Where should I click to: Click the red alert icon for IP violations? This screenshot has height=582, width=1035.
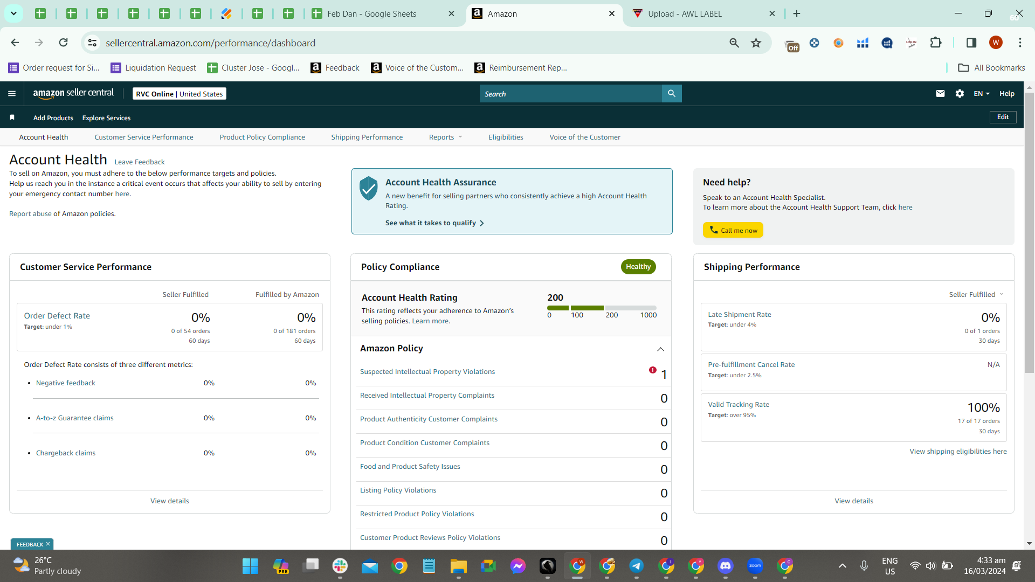[x=653, y=370]
